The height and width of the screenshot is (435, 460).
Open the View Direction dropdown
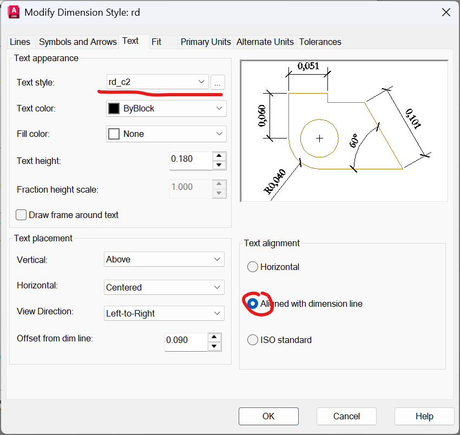click(164, 313)
